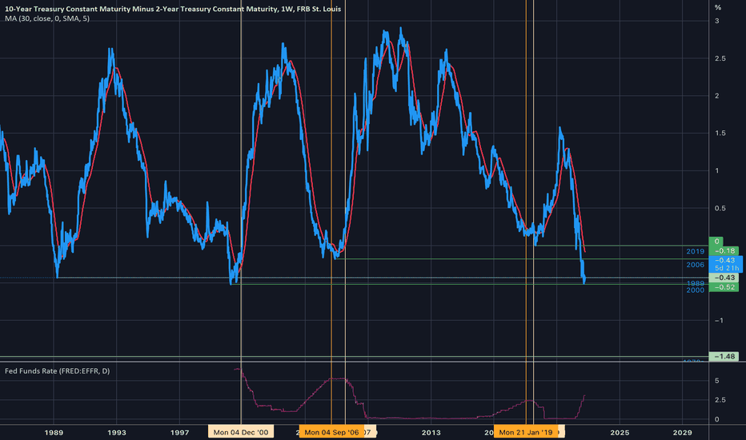Click the blue 2006 line annotation

[x=695, y=265]
